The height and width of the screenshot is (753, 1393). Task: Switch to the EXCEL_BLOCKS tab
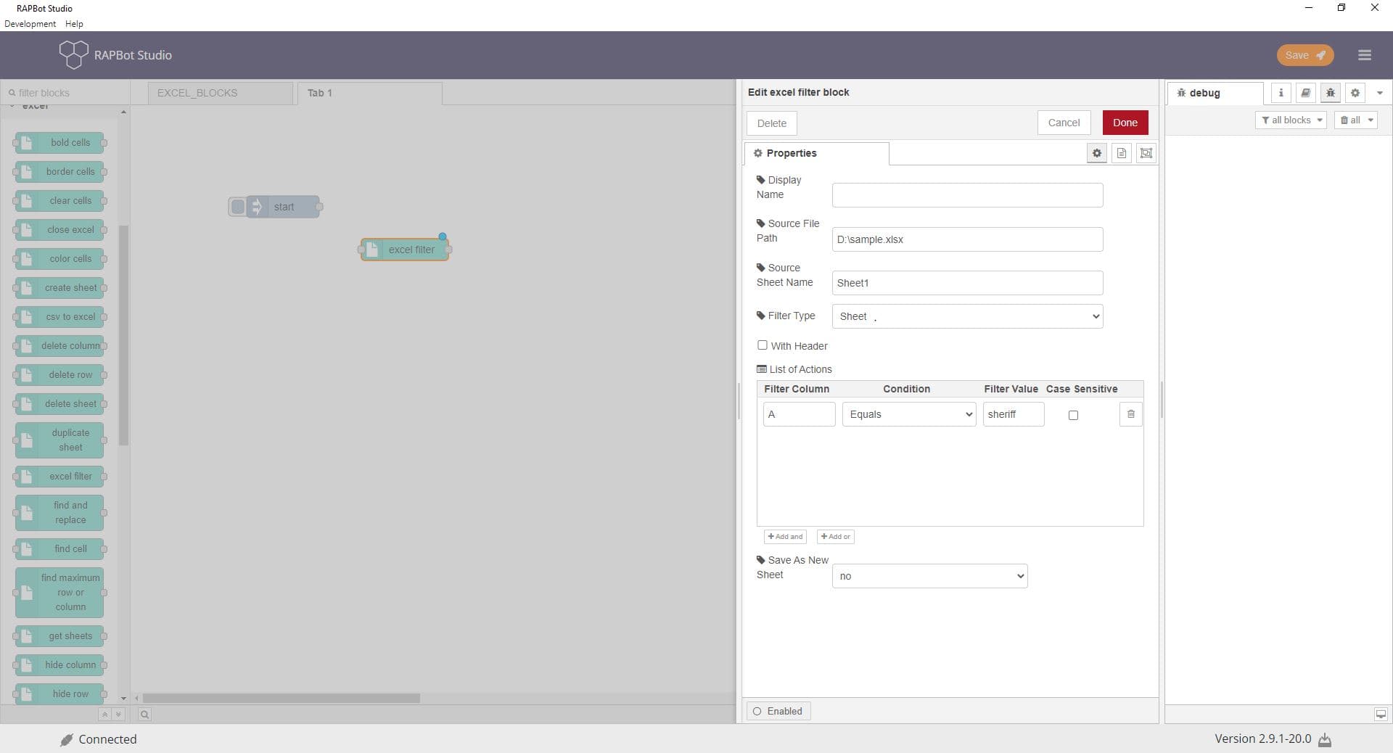(x=221, y=93)
